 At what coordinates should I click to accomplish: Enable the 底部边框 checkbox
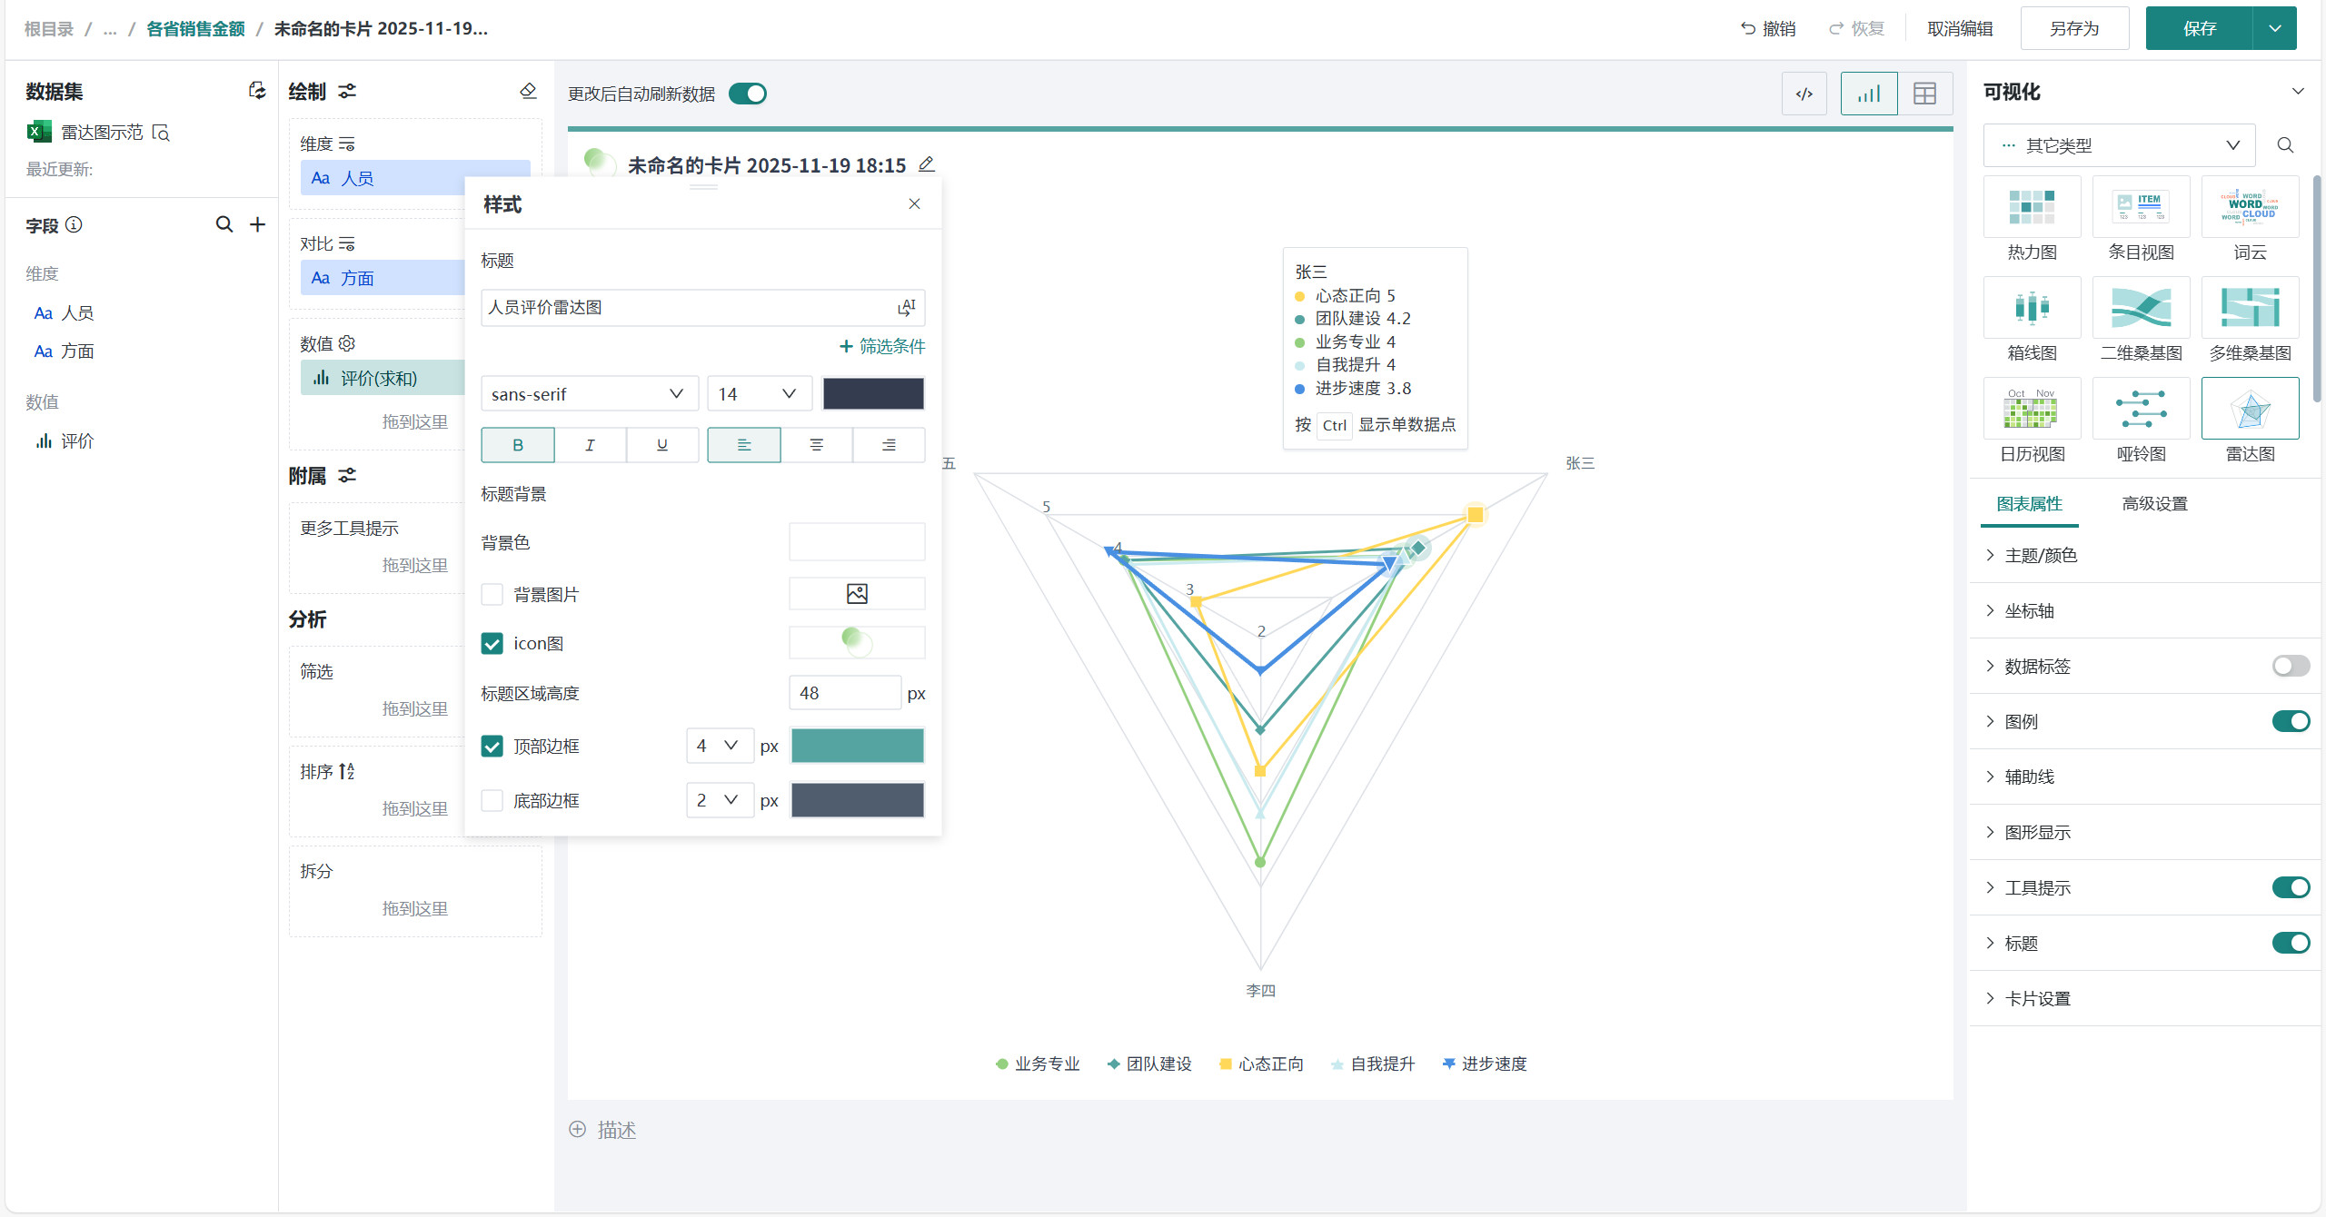(x=492, y=800)
